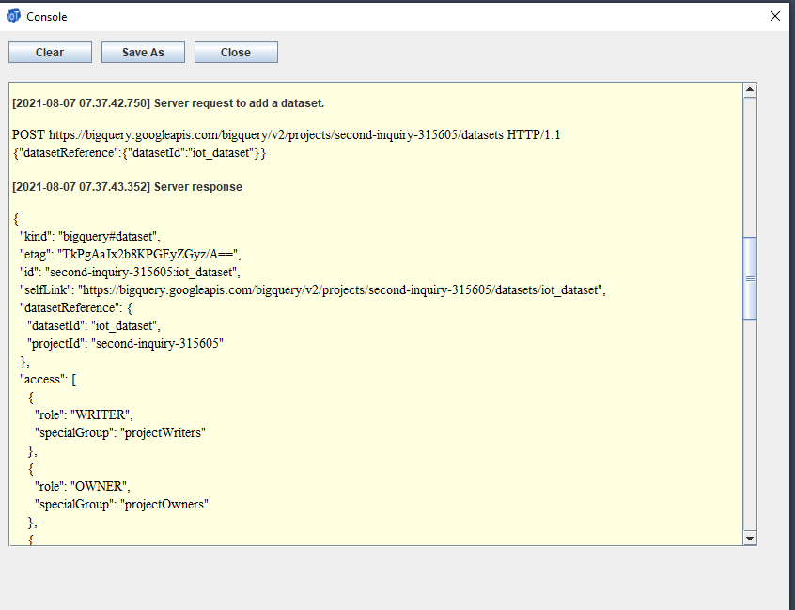Click the POST request URL line
Image resolution: width=795 pixels, height=610 pixels.
[x=286, y=135]
